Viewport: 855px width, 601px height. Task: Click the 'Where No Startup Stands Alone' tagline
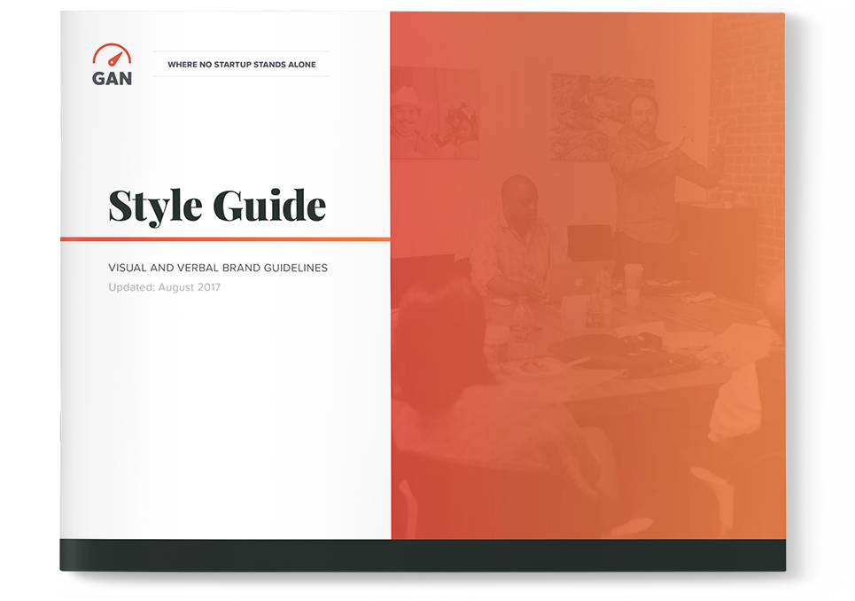pos(242,65)
